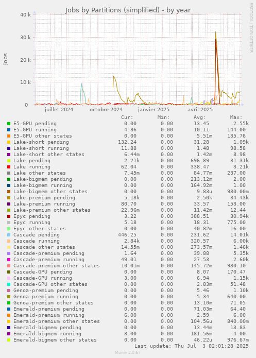Click the 'Genoa-premium running' legend label
Image resolution: width=256 pixels, height=358 pixels.
[x=46, y=297]
